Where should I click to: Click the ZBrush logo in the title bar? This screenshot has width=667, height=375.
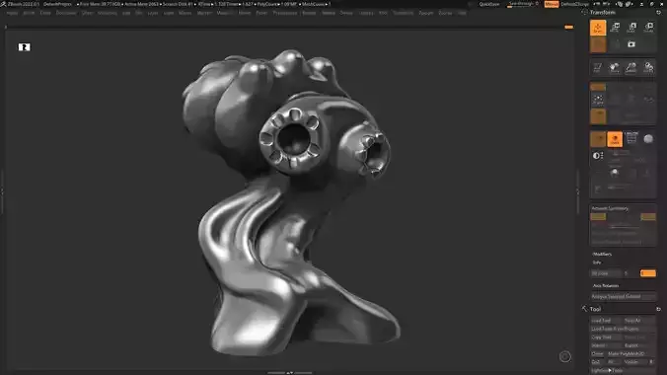3,4
